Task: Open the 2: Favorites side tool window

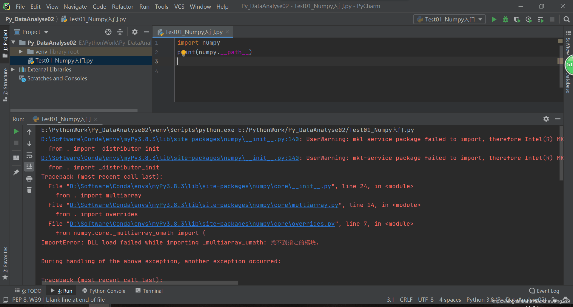Action: pos(5,263)
